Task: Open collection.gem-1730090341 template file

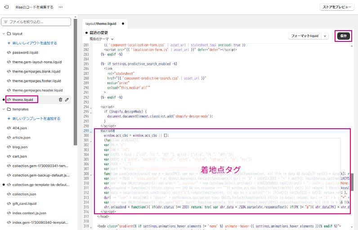Action: pos(40,166)
